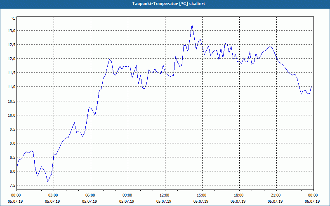
Task: Click the 00:00 label above 06.07.19
Action: (313, 195)
